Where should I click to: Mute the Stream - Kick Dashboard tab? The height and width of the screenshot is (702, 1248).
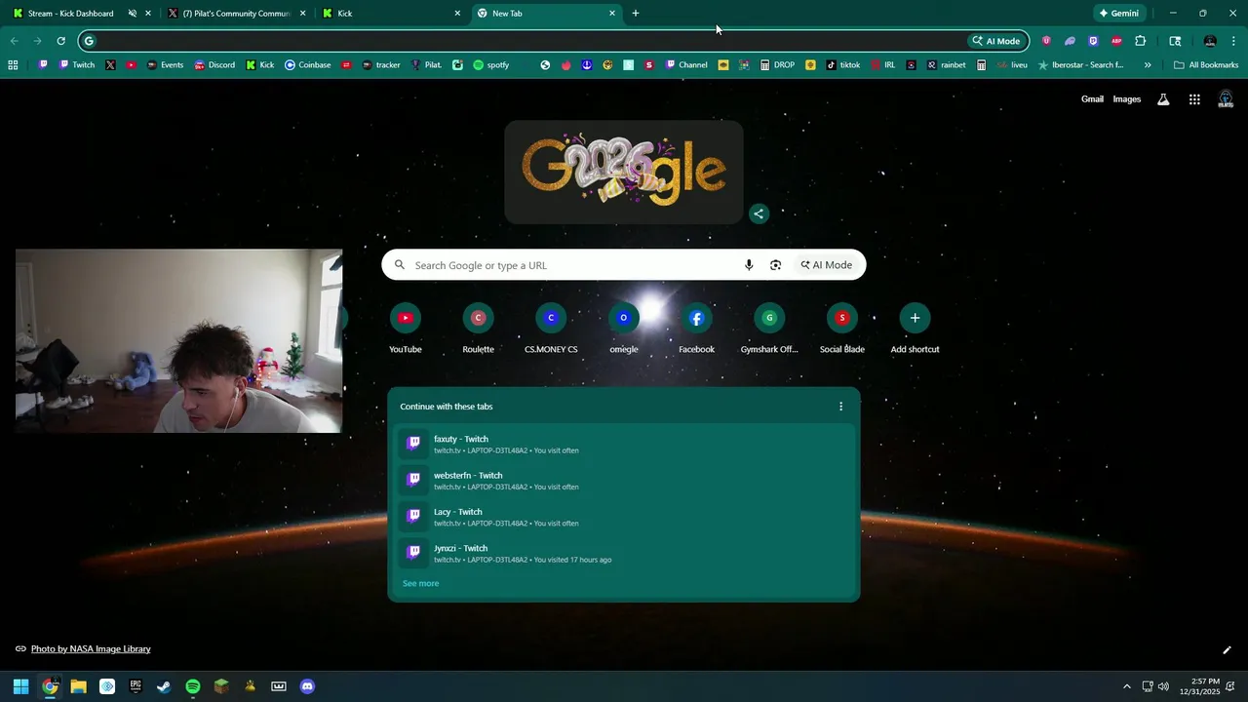[133, 14]
